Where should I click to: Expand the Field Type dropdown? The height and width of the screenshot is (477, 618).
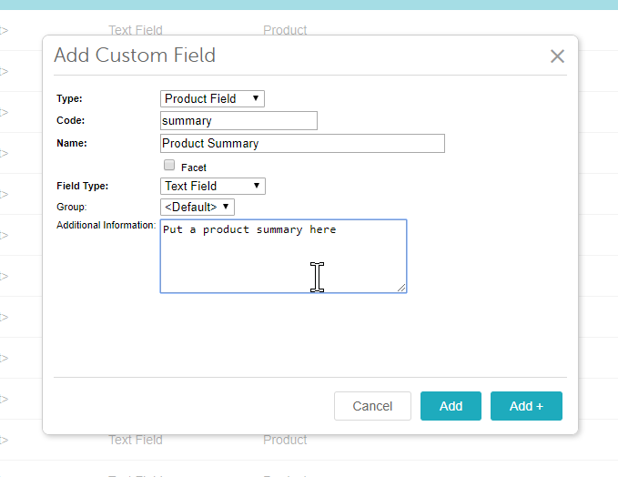click(212, 186)
